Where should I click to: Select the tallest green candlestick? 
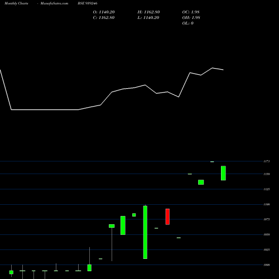click(145, 232)
